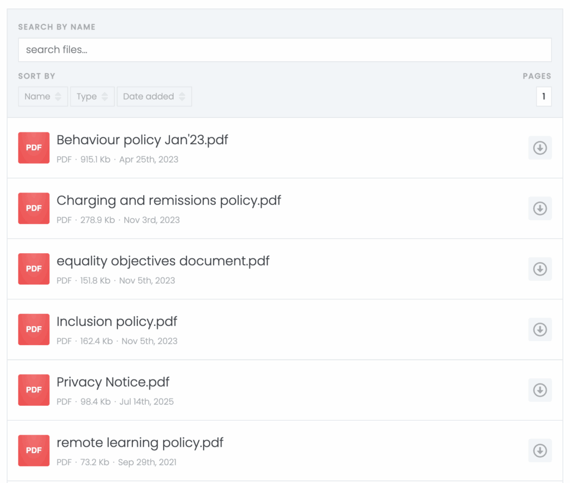Click PDF icon beside Inclusion policy

pos(34,329)
